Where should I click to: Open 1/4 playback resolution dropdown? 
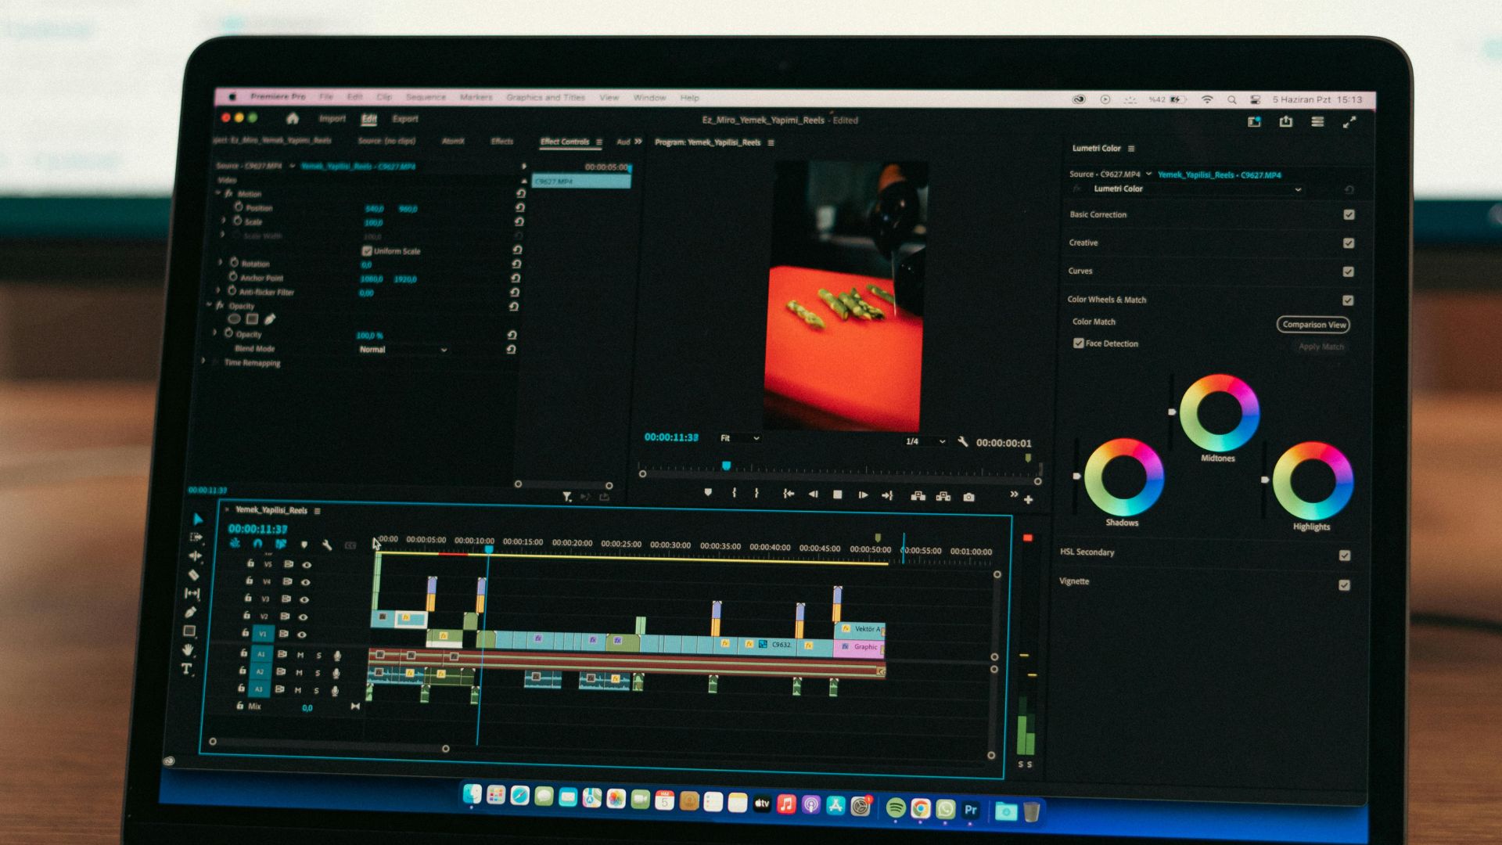[925, 441]
